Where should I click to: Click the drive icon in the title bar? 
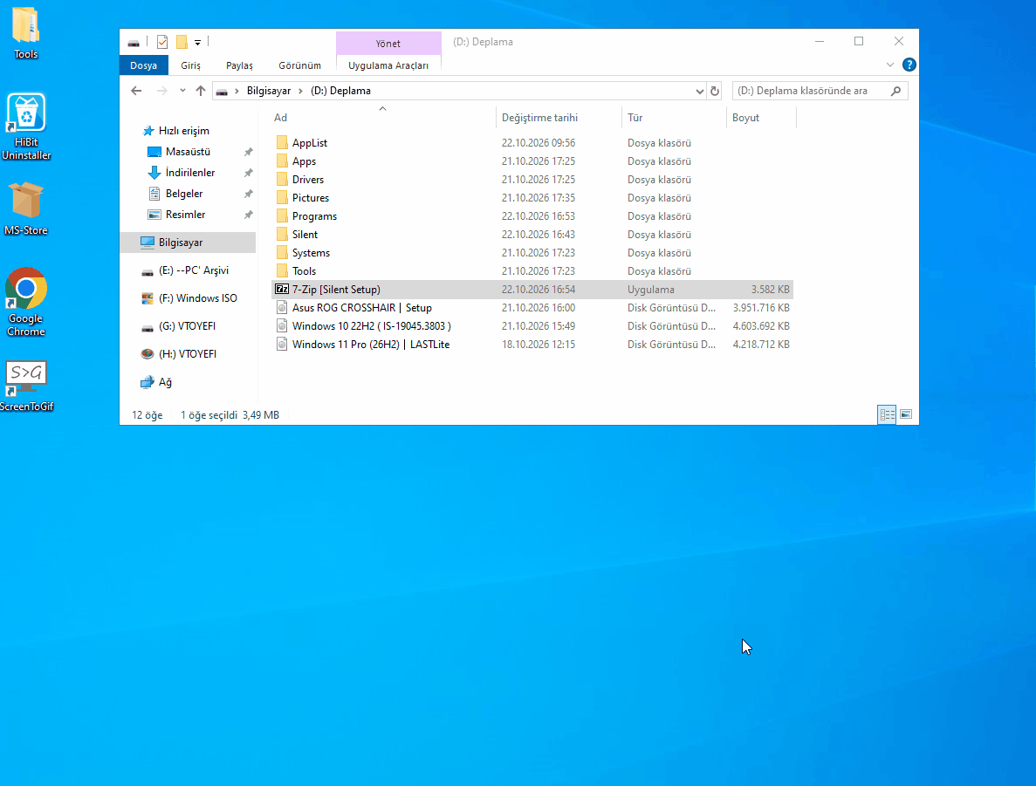pos(134,43)
